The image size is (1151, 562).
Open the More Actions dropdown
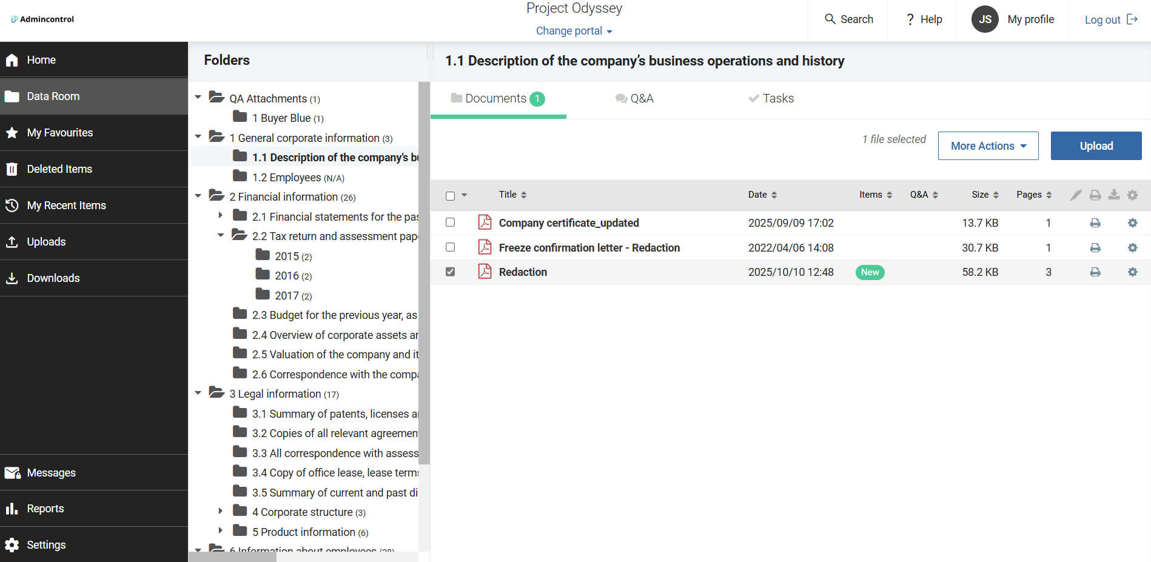pos(988,146)
